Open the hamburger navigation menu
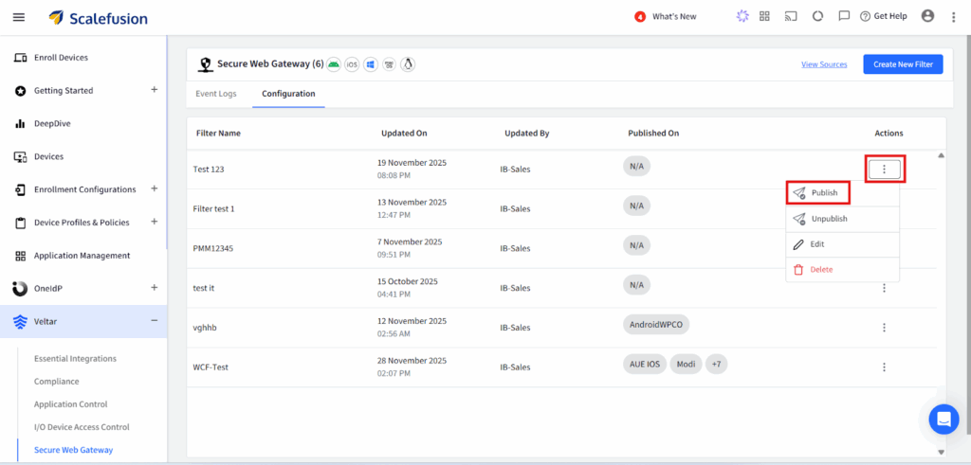The height and width of the screenshot is (465, 971). [19, 17]
